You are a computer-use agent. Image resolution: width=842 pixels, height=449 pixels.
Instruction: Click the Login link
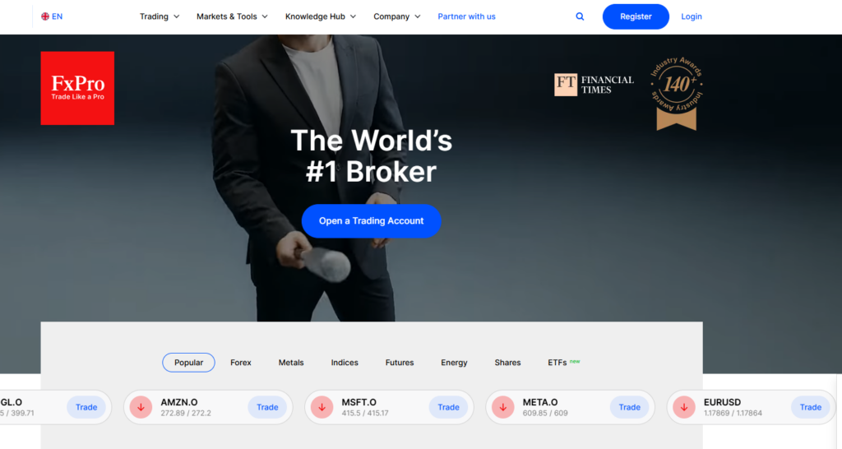click(x=691, y=16)
